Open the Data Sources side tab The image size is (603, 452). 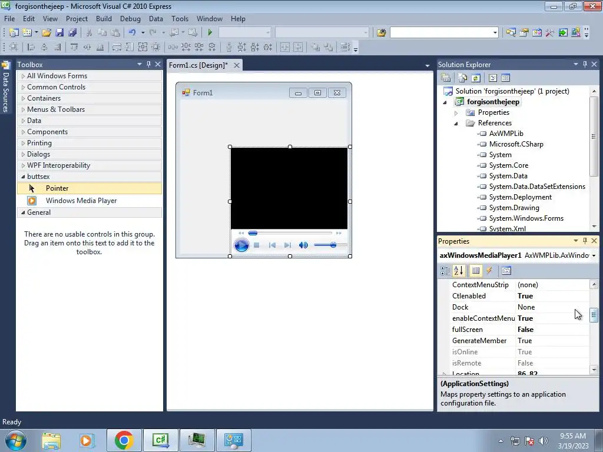point(5,88)
